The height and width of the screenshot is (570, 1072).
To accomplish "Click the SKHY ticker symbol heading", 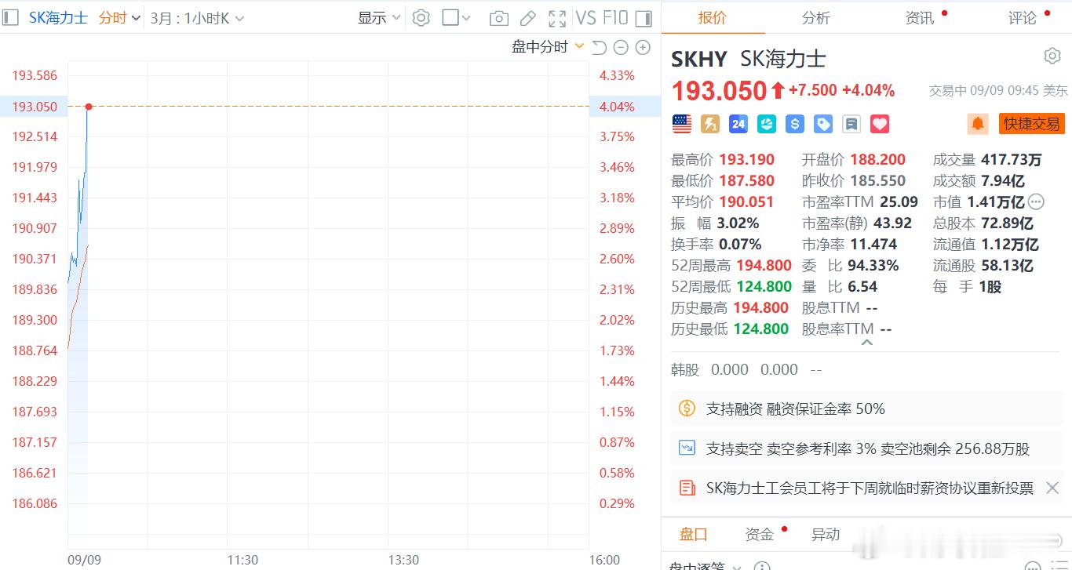I will [x=699, y=59].
